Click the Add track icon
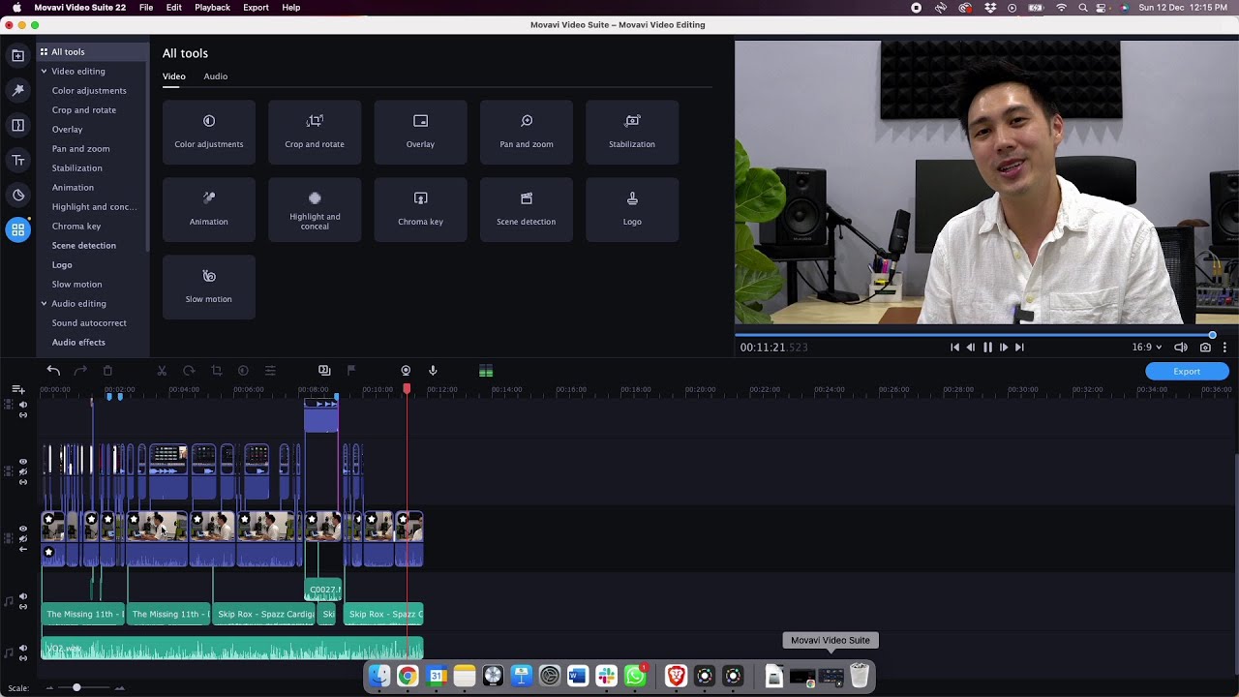This screenshot has height=697, width=1239. click(17, 389)
